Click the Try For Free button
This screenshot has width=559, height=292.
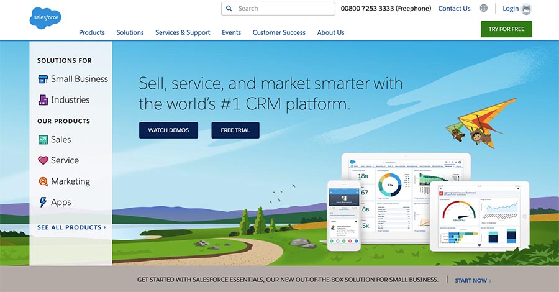click(x=506, y=29)
